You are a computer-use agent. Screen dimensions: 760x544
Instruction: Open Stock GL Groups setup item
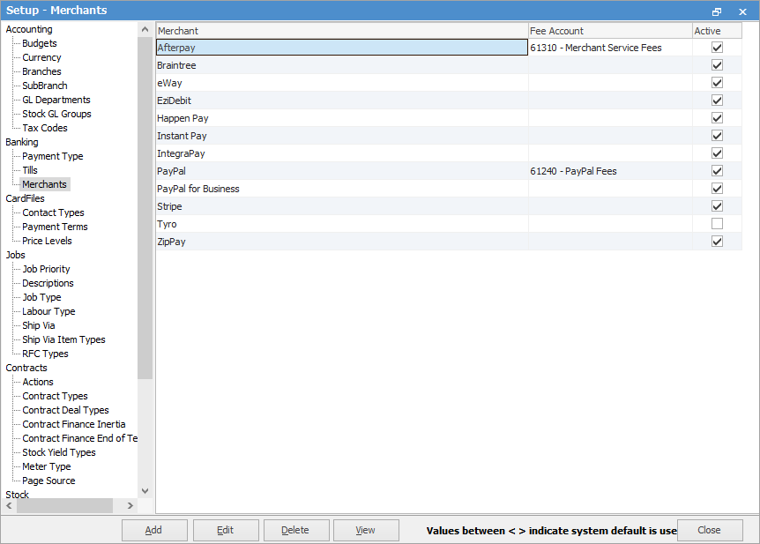56,114
